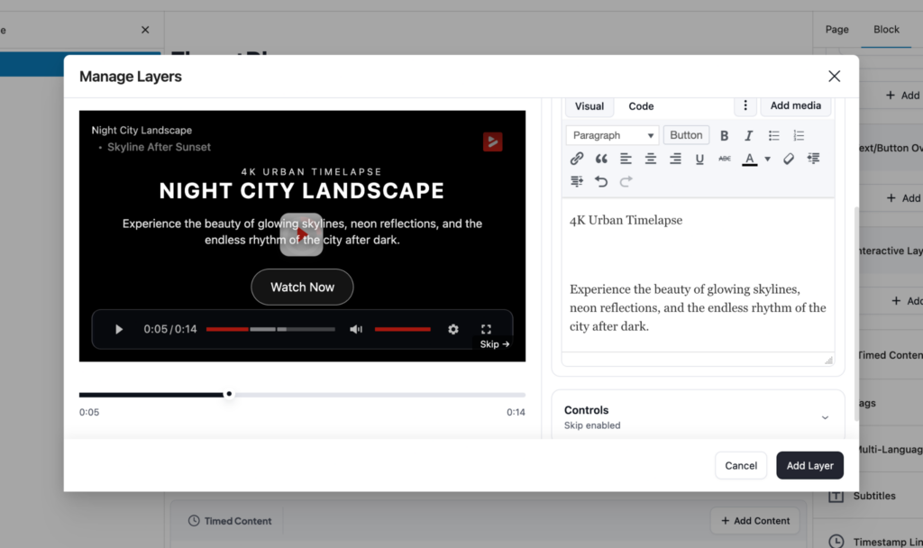Screen dimensions: 923x548
Task: Underline the selected text
Action: [x=699, y=159]
